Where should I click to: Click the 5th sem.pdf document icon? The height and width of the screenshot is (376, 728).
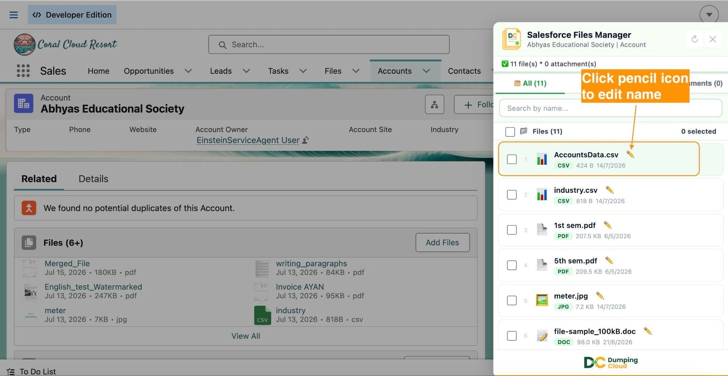(x=542, y=265)
